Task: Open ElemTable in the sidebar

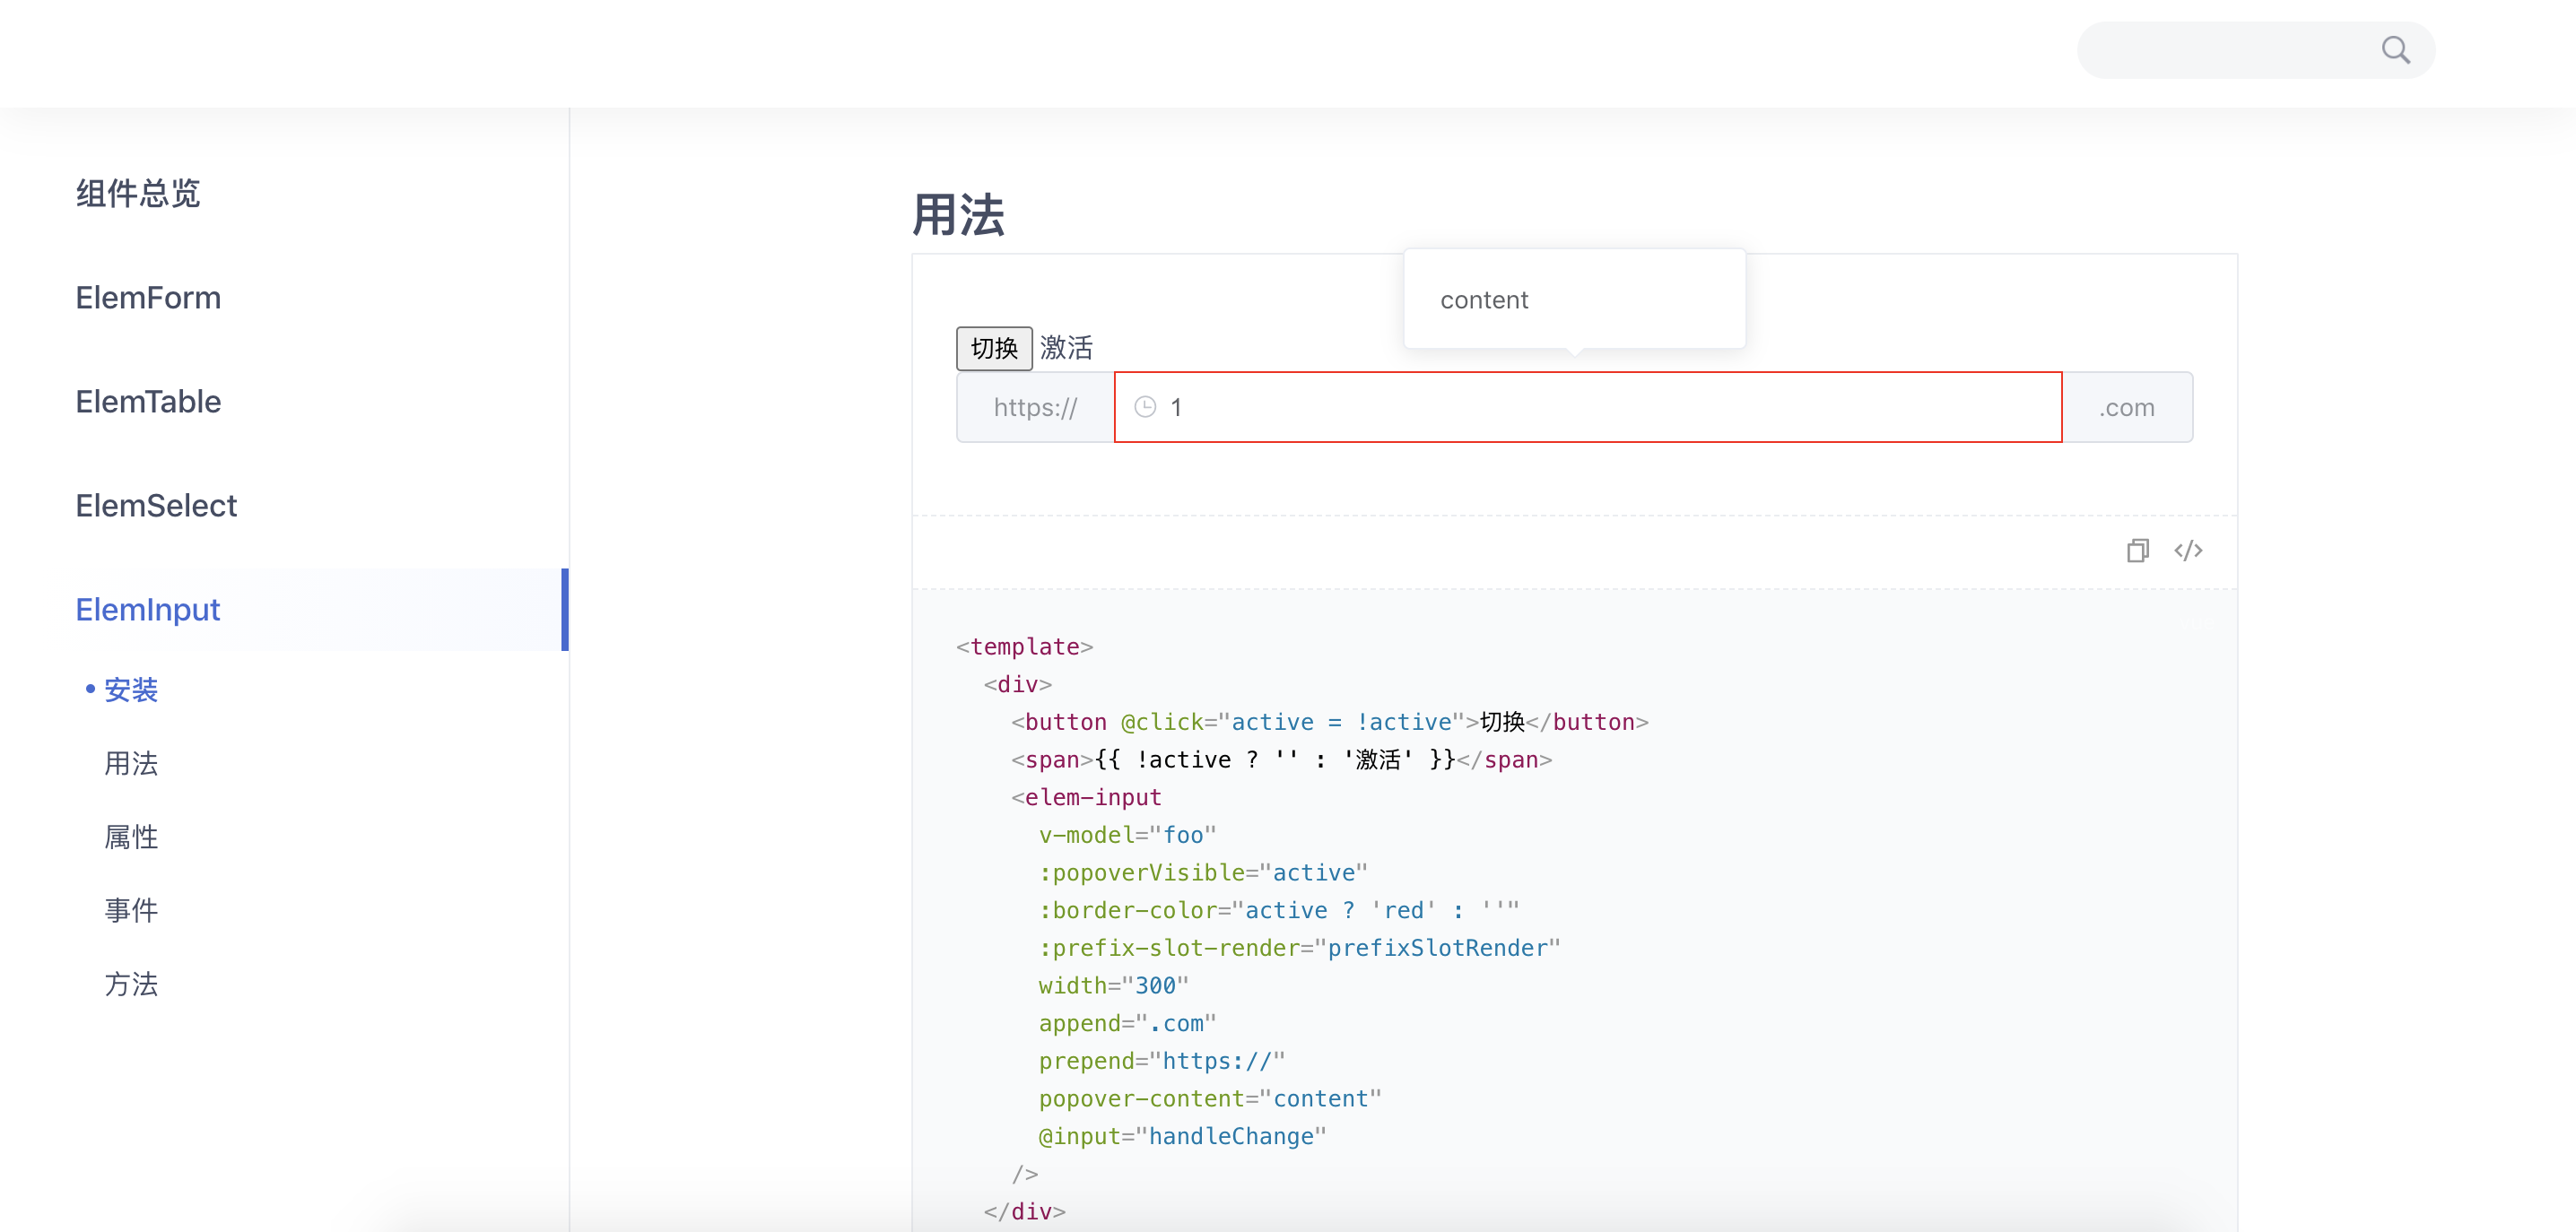Action: tap(148, 402)
